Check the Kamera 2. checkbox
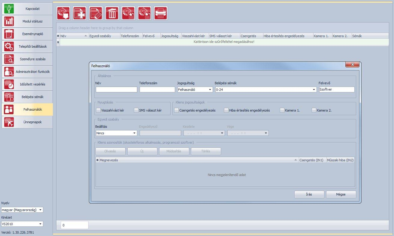The image size is (394, 236). [x=314, y=110]
